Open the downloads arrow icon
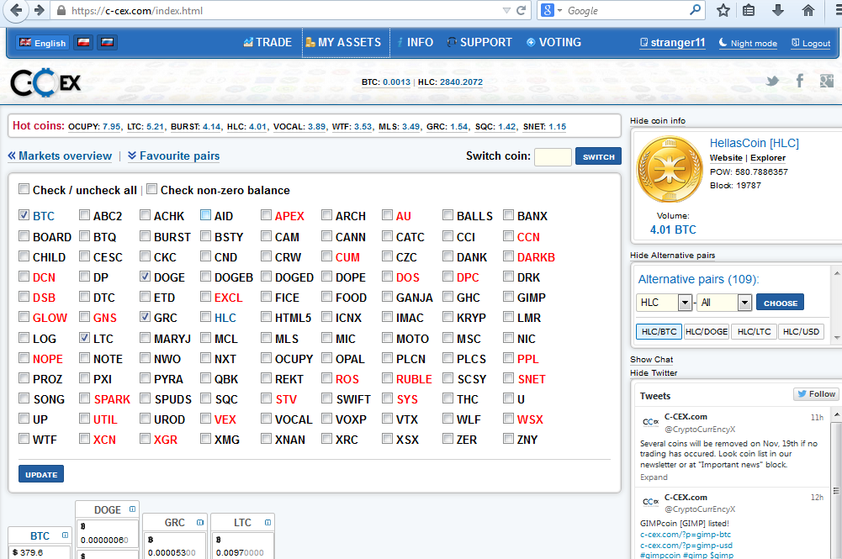842x559 pixels. coord(777,10)
